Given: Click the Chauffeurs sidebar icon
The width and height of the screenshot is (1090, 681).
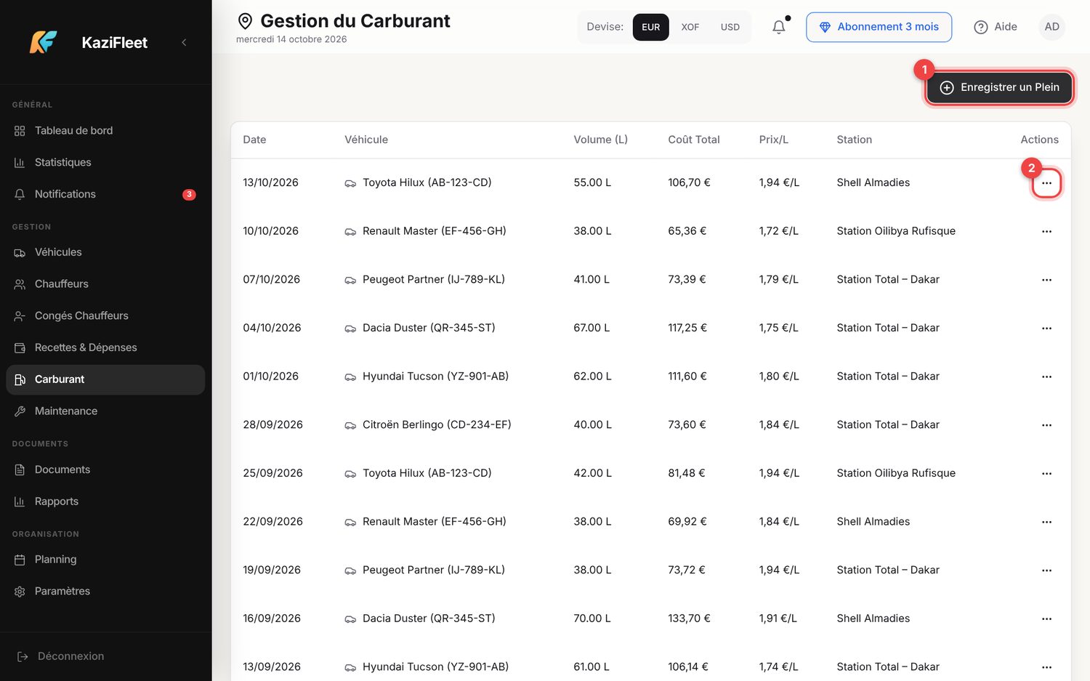Looking at the screenshot, I should (20, 284).
